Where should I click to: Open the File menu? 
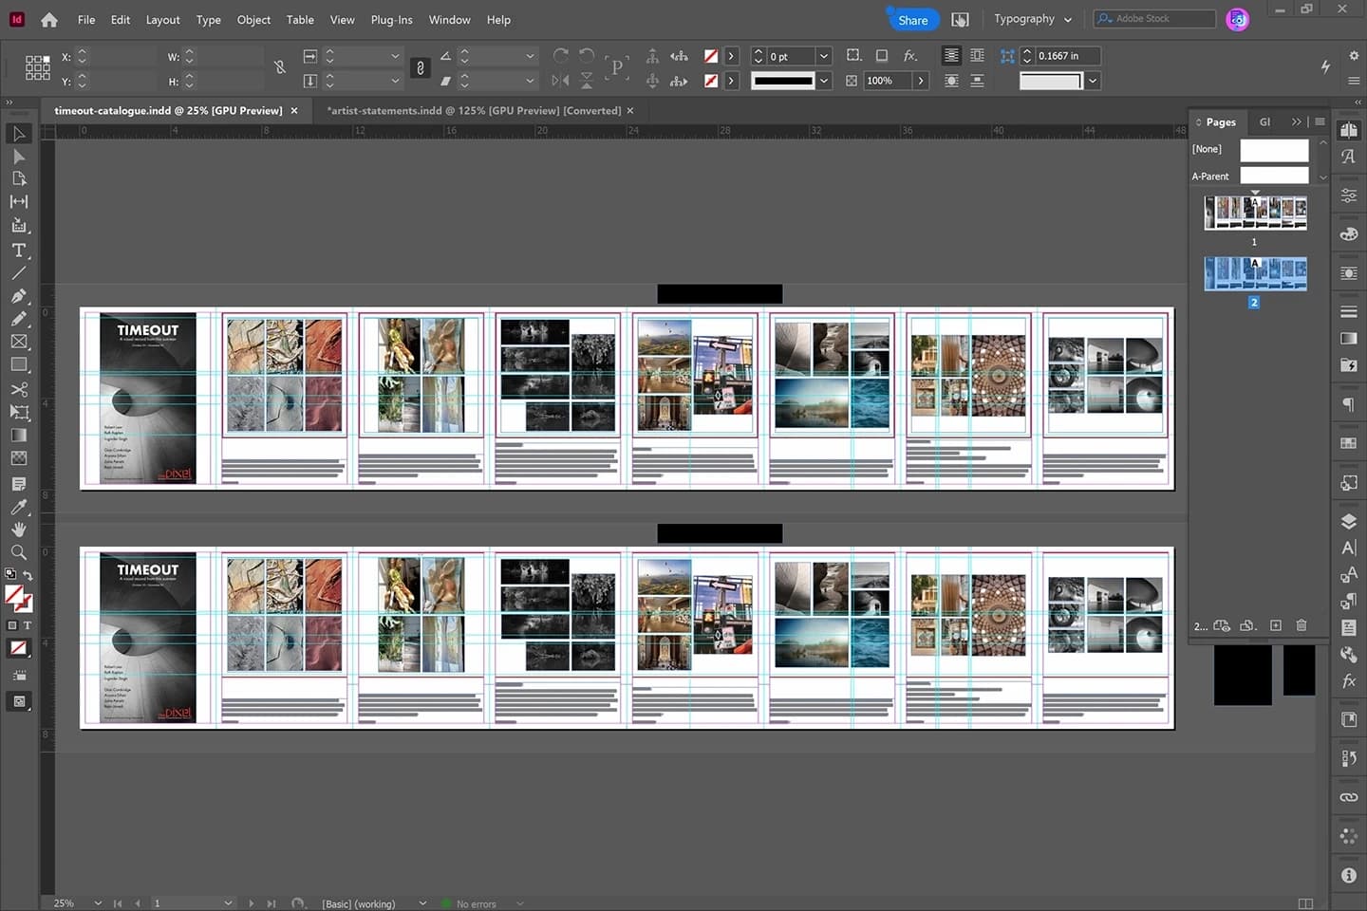pyautogui.click(x=86, y=20)
